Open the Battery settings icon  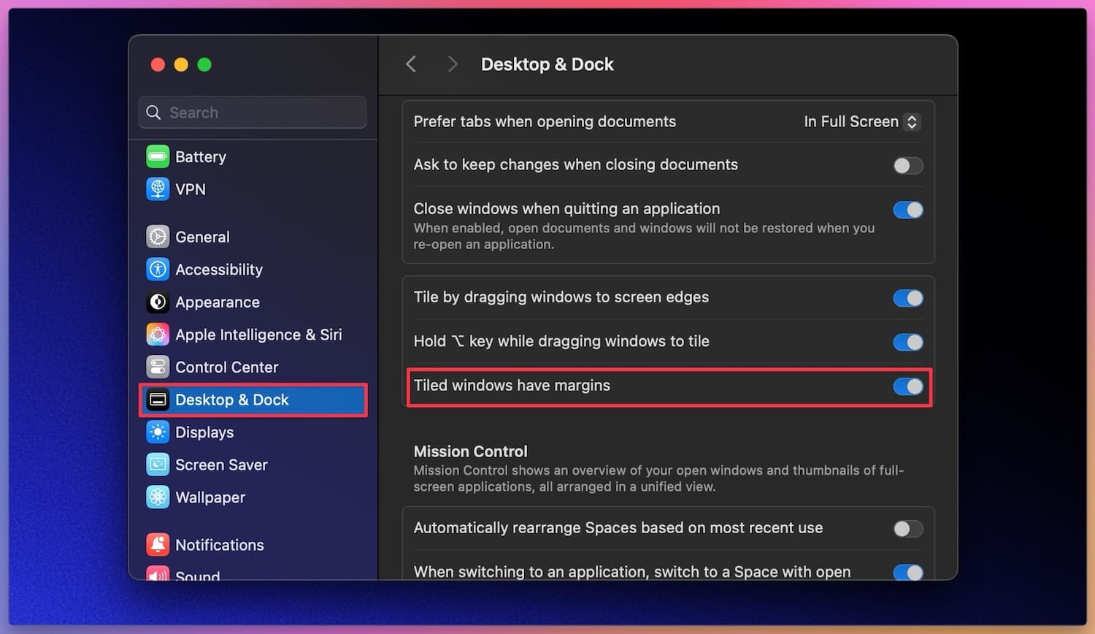[x=158, y=156]
